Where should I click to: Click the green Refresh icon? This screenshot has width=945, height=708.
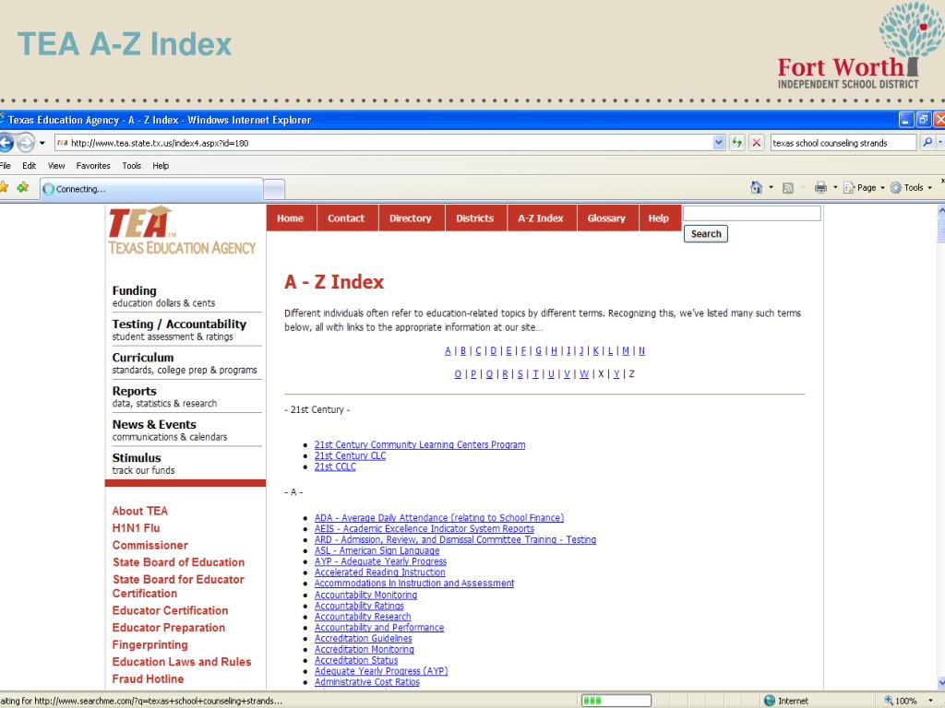point(736,143)
